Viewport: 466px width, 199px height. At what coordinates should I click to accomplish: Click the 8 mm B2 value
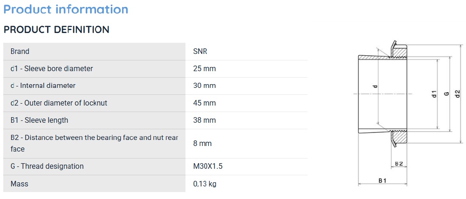202,144
